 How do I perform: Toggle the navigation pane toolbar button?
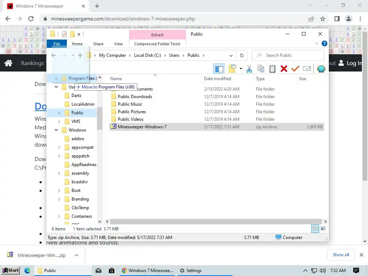[x=219, y=69]
